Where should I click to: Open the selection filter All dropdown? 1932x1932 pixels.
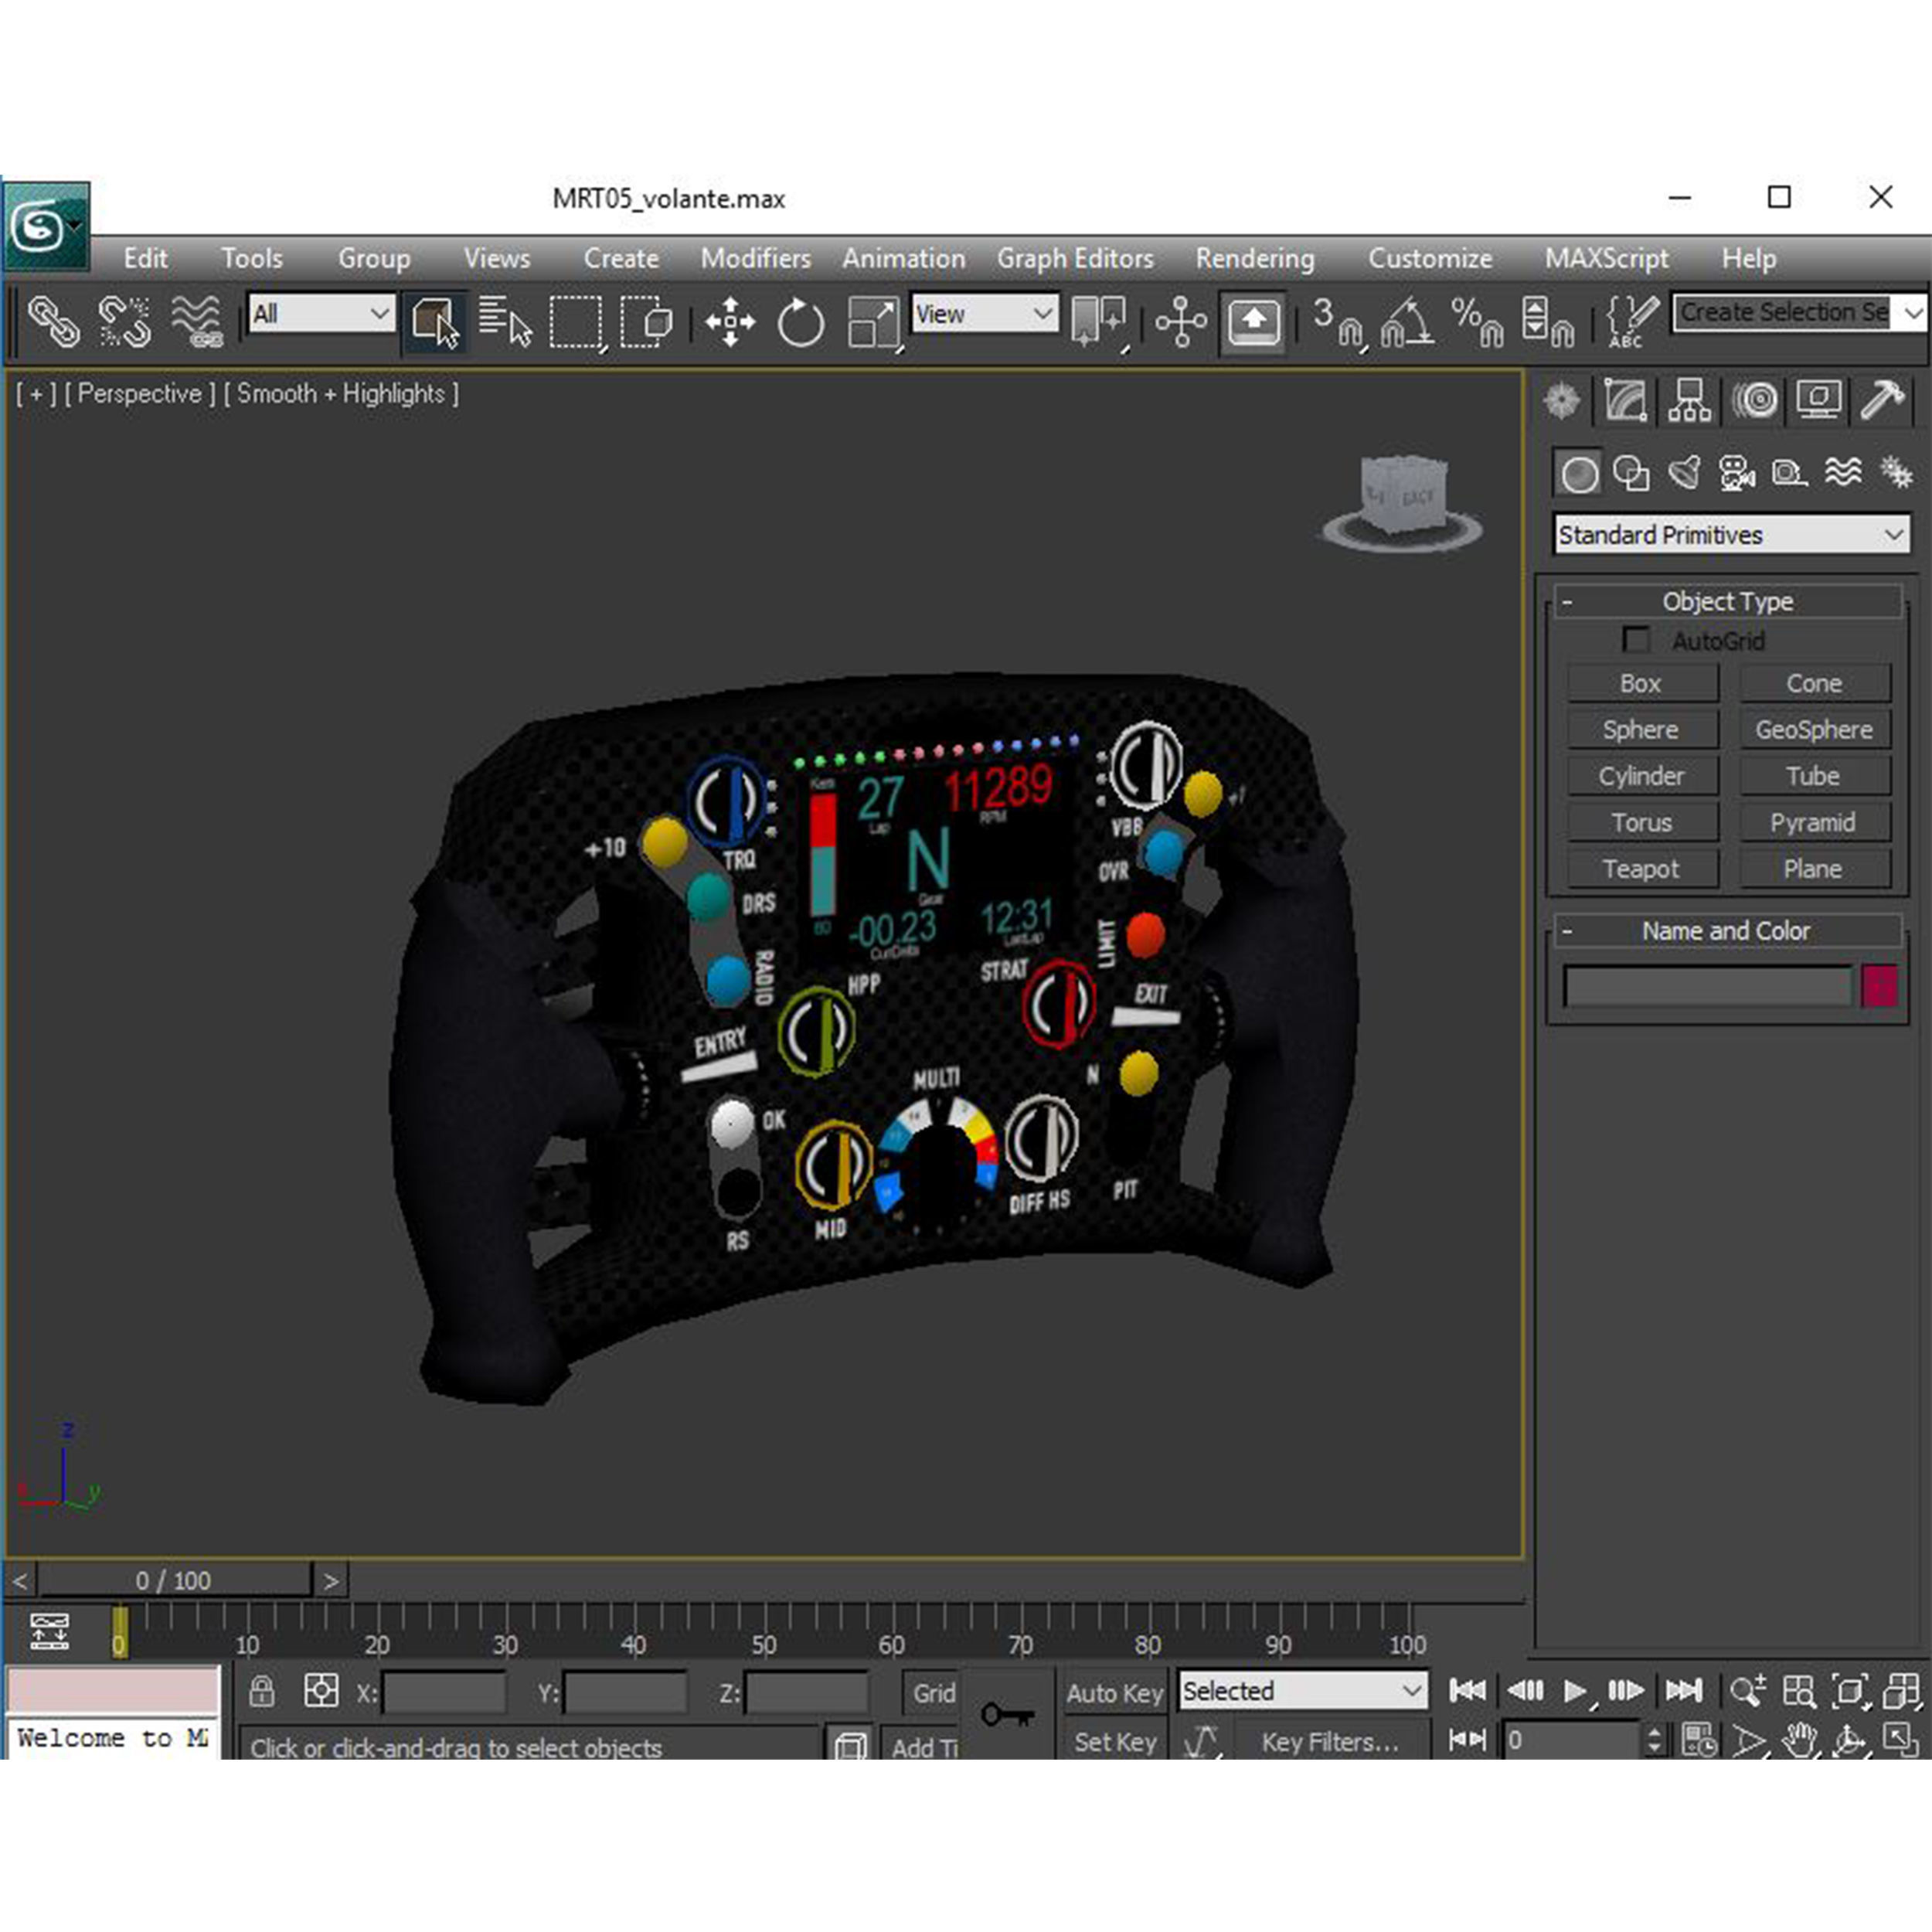point(320,314)
